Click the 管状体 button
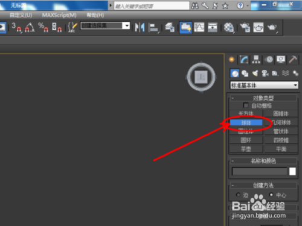The height and width of the screenshot is (226, 302). point(281,131)
